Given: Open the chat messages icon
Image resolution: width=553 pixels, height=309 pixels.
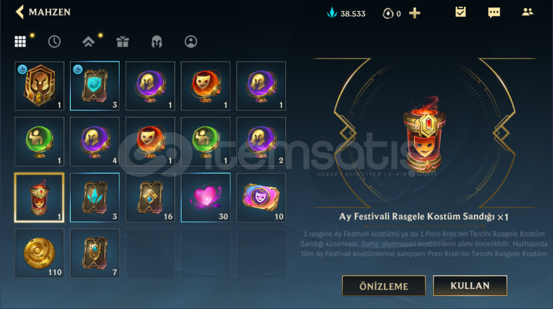Looking at the screenshot, I should pyautogui.click(x=494, y=13).
